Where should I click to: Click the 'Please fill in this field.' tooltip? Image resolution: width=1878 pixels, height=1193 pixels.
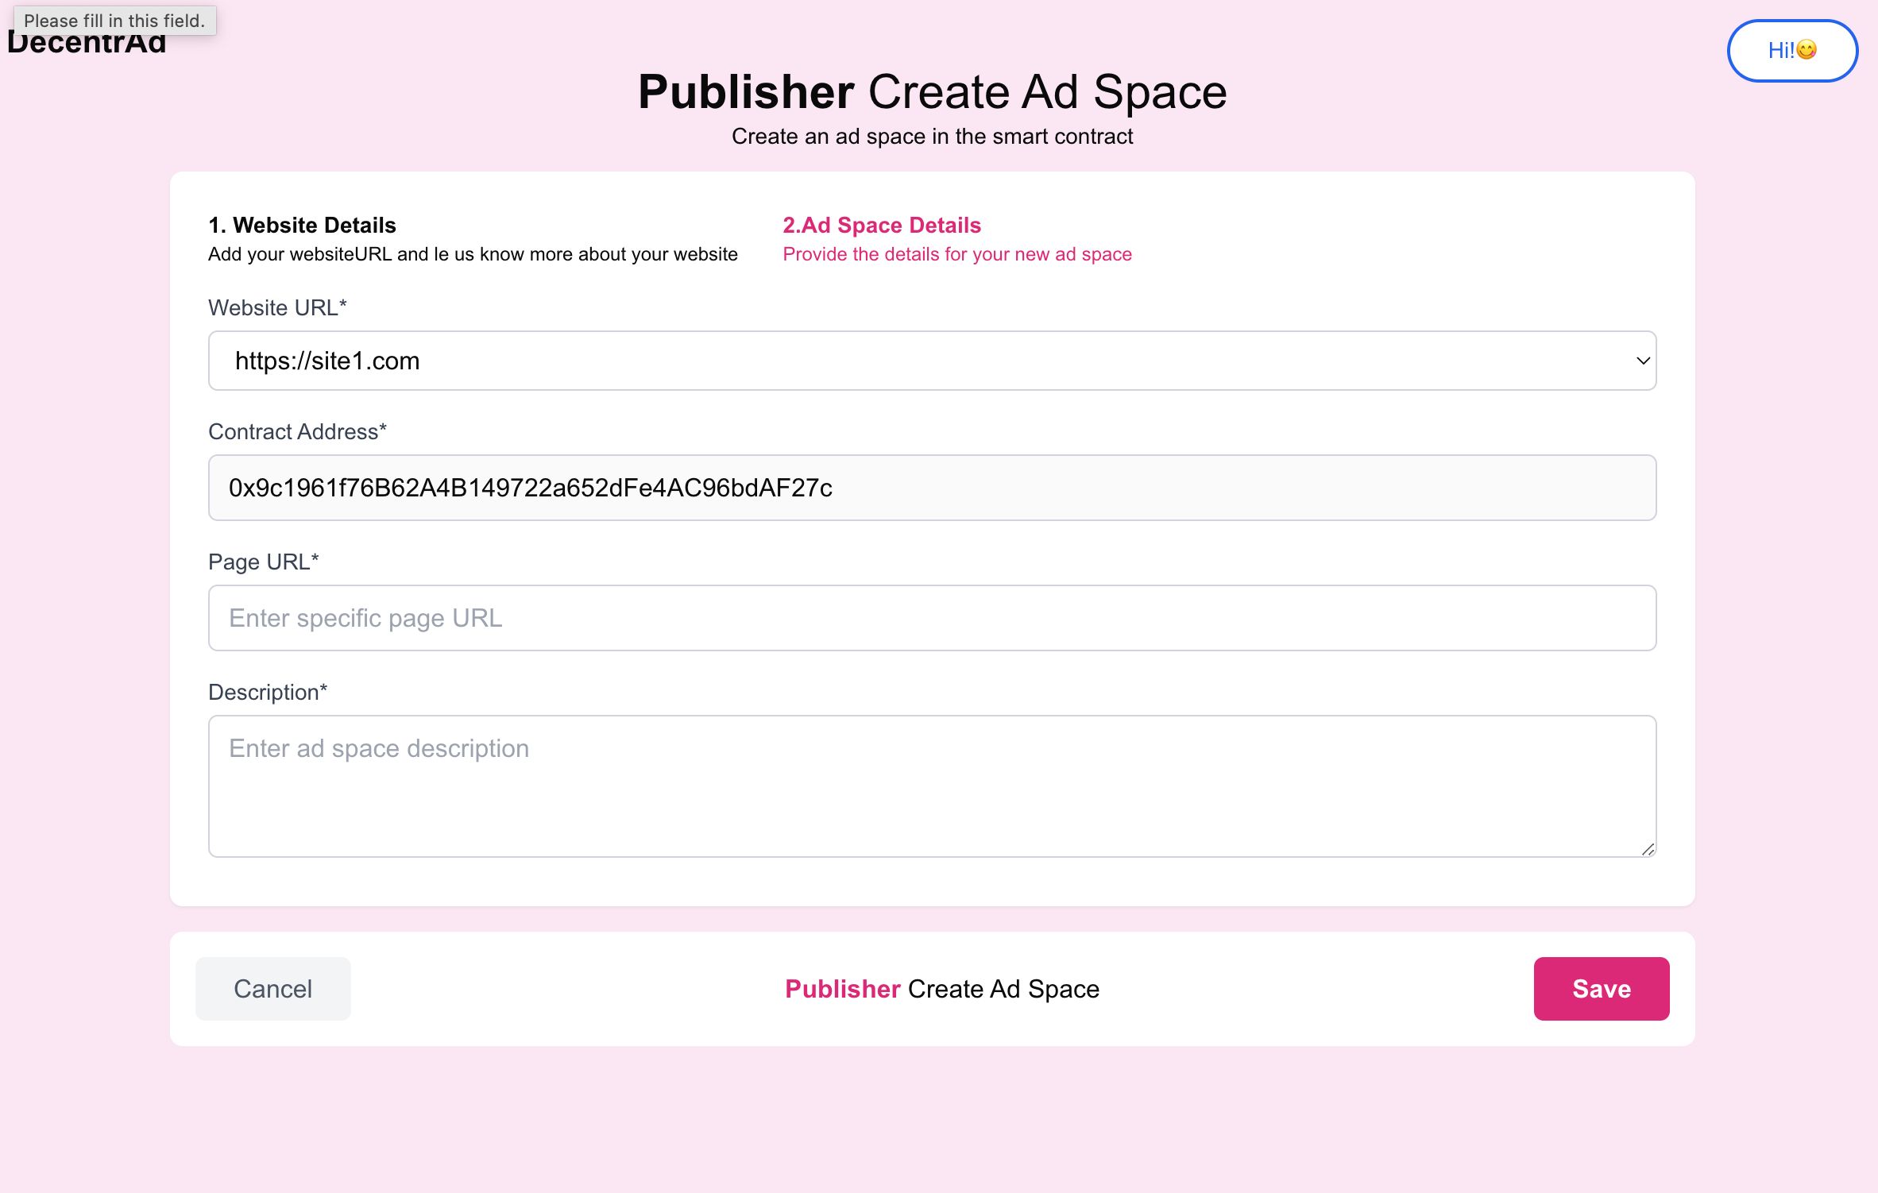click(x=114, y=21)
